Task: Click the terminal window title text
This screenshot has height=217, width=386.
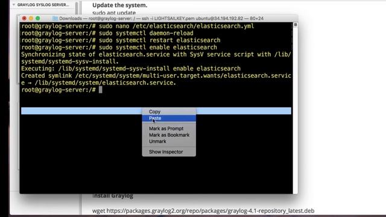Action: click(x=161, y=19)
